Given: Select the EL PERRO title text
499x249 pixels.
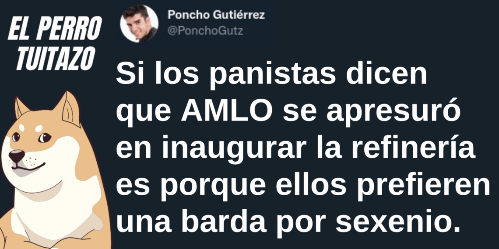Looking at the screenshot, I should point(54,29).
